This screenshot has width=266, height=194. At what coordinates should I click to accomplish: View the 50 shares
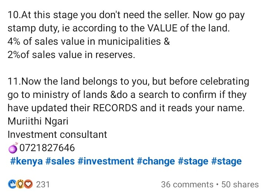coord(240,184)
